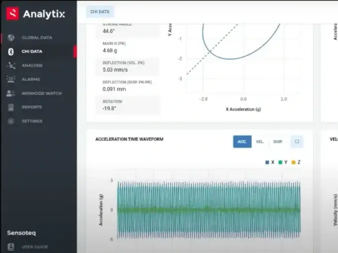Go to the Nbrhood Watch menu item
The height and width of the screenshot is (253, 338).
(41, 93)
